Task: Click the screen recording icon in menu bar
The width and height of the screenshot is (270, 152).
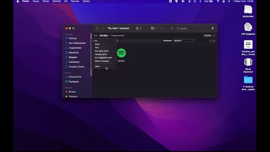Action: click(x=170, y=1)
